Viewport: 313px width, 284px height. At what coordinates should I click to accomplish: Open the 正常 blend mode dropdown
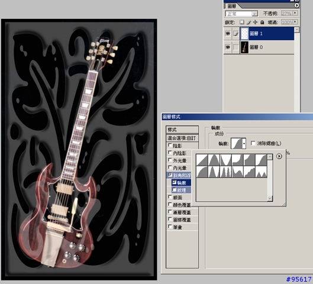click(254, 14)
